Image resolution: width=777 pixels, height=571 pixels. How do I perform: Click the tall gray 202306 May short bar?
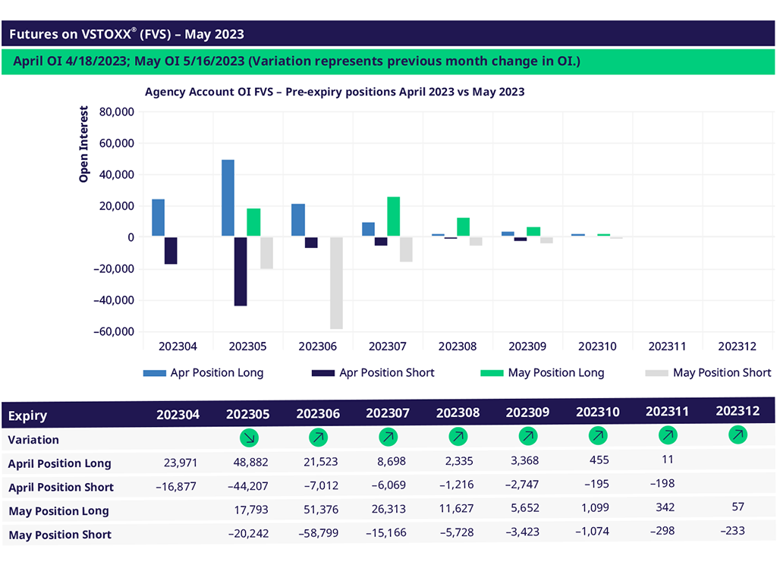point(336,283)
